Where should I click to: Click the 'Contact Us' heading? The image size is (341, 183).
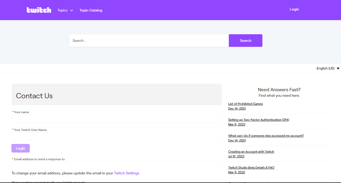point(34,96)
